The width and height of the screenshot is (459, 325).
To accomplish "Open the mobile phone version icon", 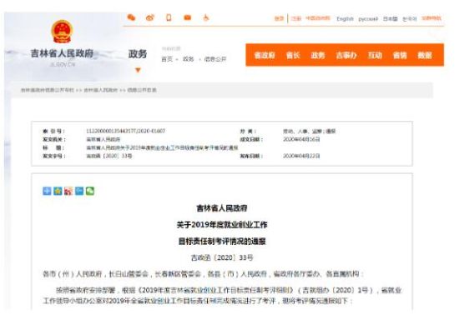I will 169,17.
